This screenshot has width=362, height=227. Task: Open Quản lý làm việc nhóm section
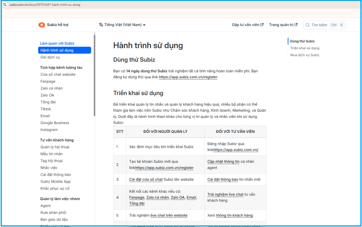click(60, 199)
